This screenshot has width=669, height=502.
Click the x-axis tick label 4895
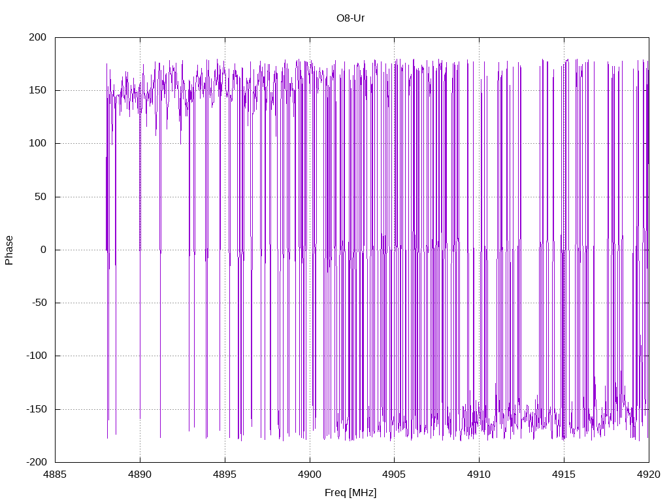pyautogui.click(x=225, y=475)
